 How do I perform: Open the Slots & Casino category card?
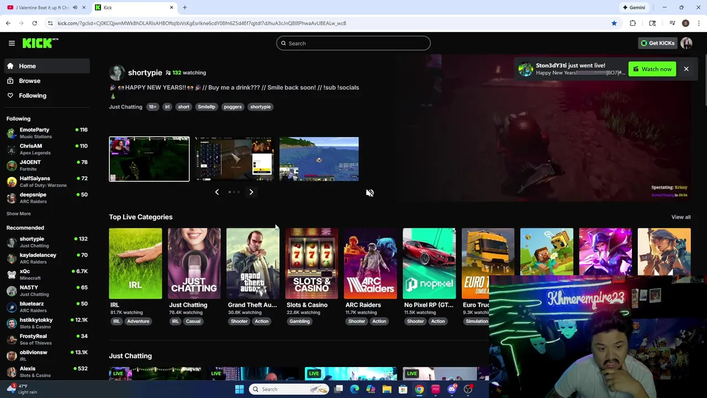click(312, 263)
